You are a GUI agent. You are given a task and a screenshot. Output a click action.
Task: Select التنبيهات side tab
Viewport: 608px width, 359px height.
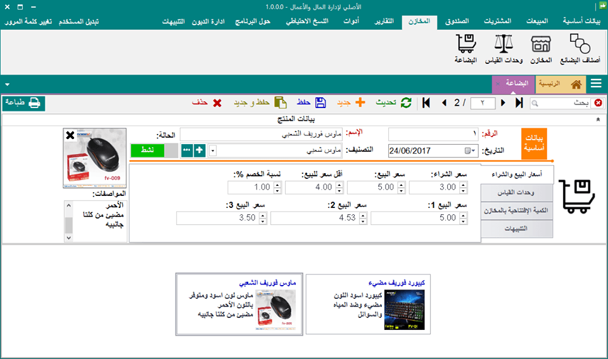pos(517,229)
